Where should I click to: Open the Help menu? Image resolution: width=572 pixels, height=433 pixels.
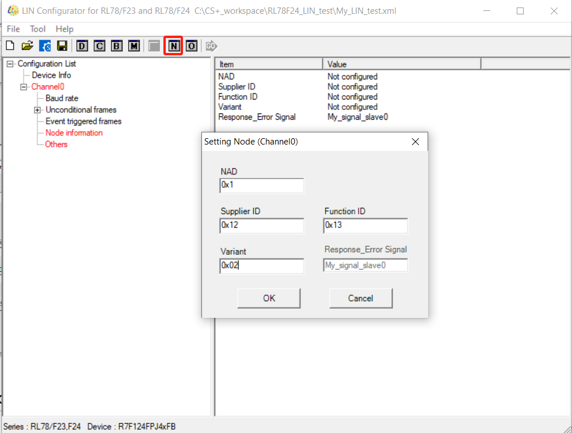[64, 29]
